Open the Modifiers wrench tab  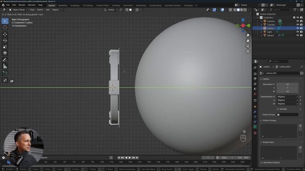click(x=255, y=112)
